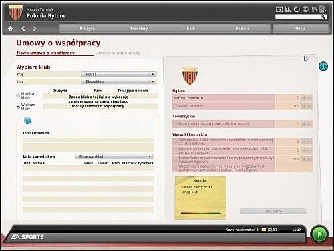Click the Polonia Bytom crest in header
Viewport: 334px width, 251px height.
pos(15,13)
